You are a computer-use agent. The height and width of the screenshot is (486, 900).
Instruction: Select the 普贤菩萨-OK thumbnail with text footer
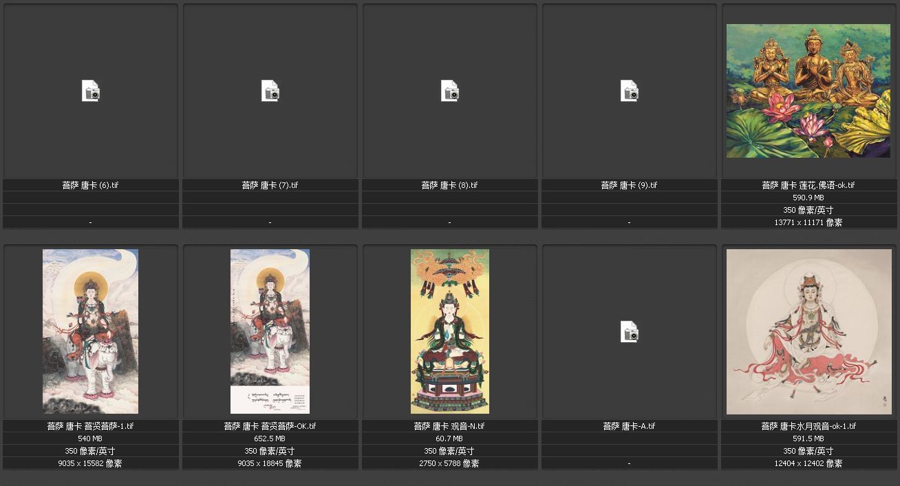tap(270, 331)
